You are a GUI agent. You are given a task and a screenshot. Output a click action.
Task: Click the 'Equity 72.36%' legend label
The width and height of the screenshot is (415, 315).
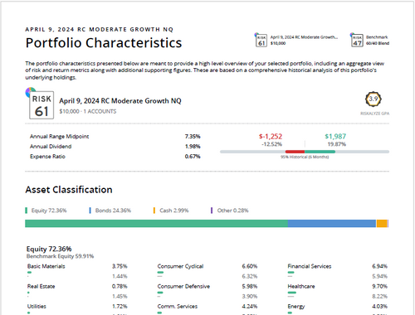point(49,211)
